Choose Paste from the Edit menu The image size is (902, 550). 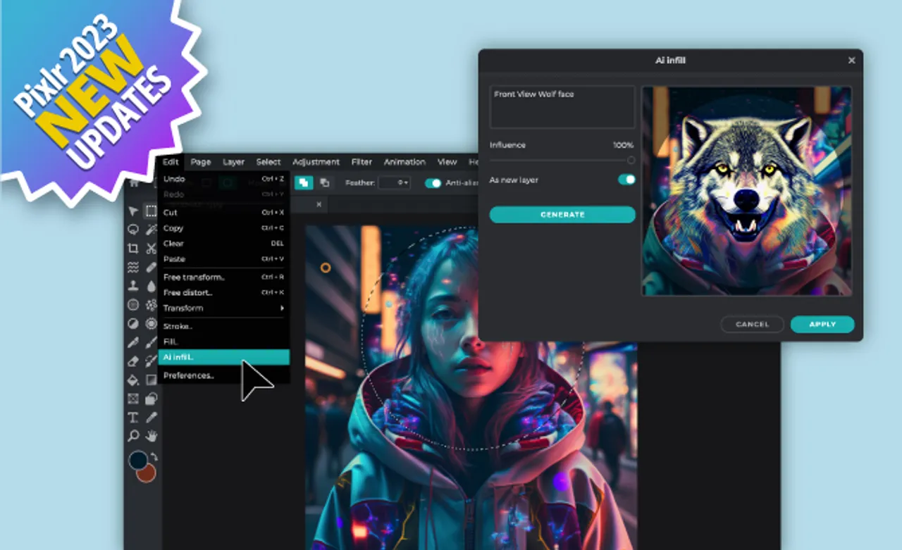tap(223, 258)
